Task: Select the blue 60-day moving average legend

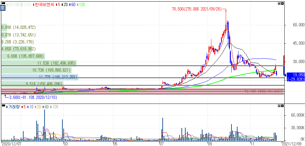Action: [72, 4]
